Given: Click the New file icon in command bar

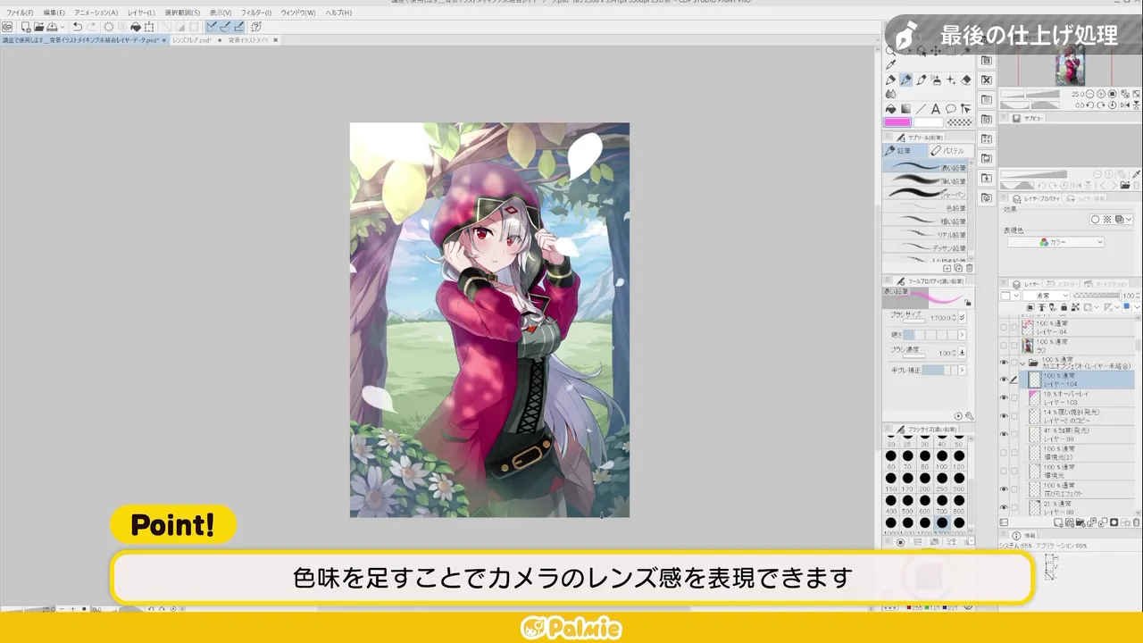Looking at the screenshot, I should pyautogui.click(x=26, y=27).
